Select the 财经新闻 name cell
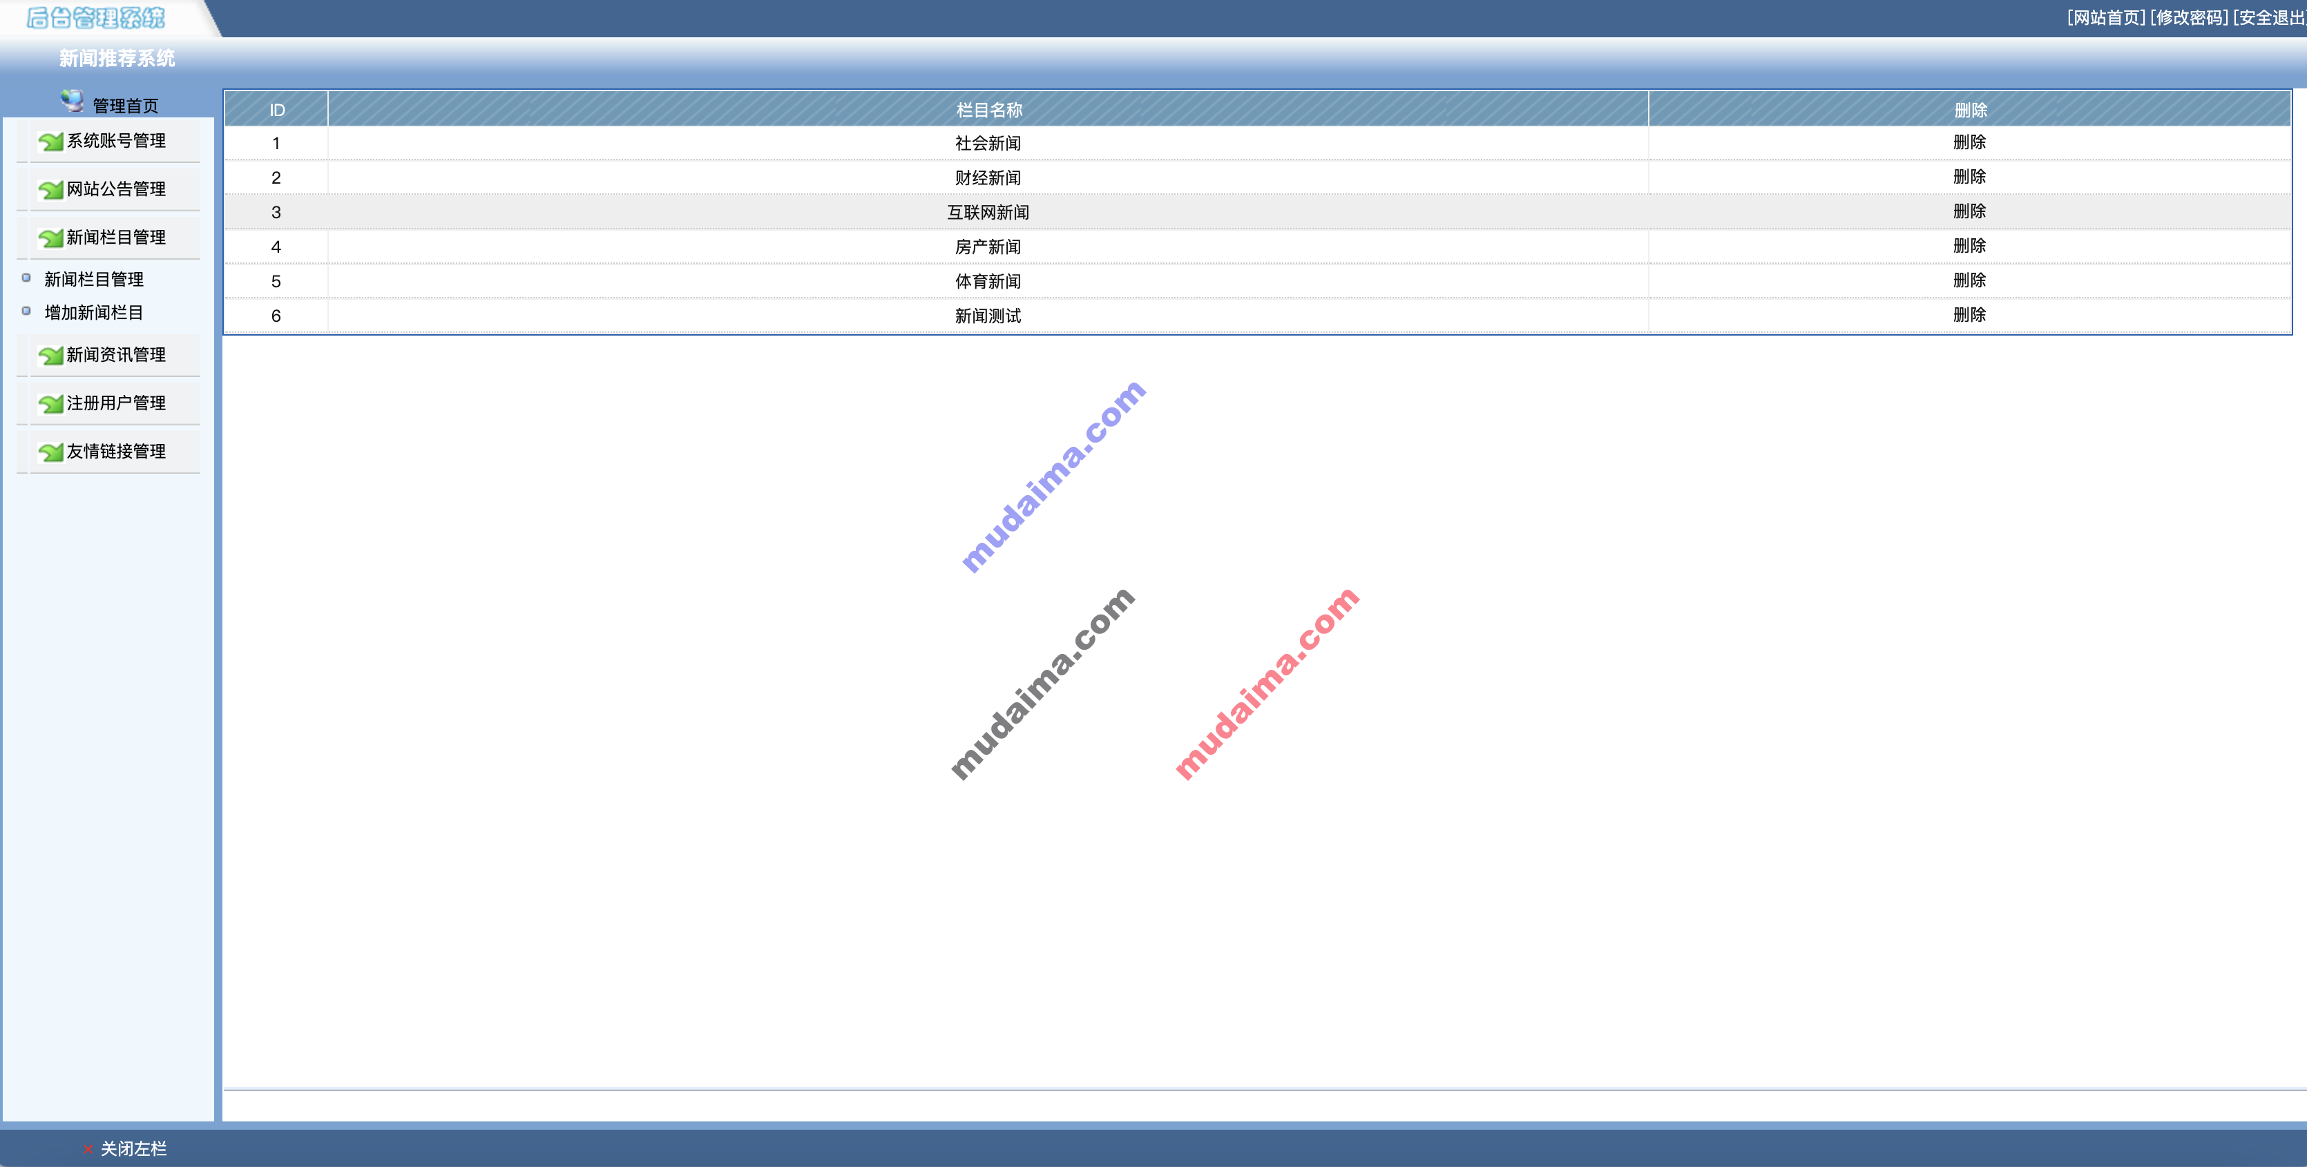This screenshot has width=2307, height=1167. [x=988, y=177]
